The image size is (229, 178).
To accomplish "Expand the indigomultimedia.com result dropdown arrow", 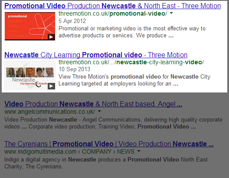I will pyautogui.click(x=139, y=151).
